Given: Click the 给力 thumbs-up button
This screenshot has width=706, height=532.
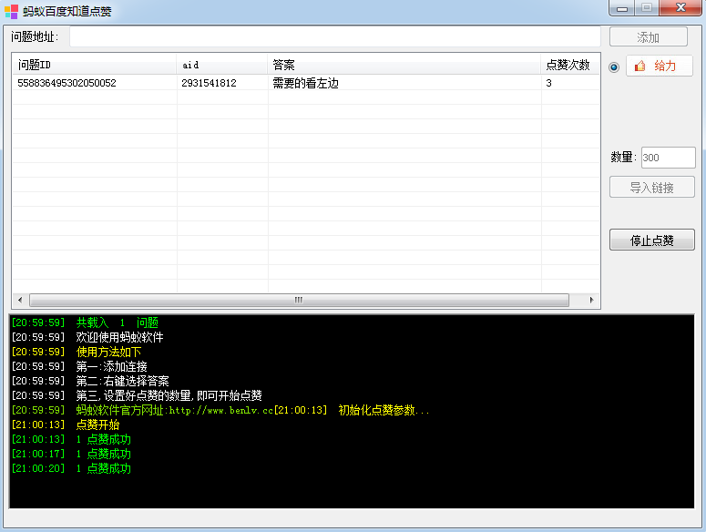Looking at the screenshot, I should (660, 66).
